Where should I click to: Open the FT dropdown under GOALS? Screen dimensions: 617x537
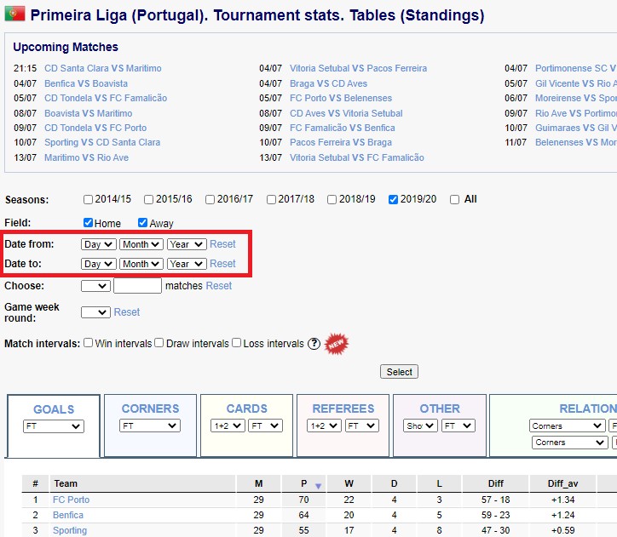coord(54,426)
